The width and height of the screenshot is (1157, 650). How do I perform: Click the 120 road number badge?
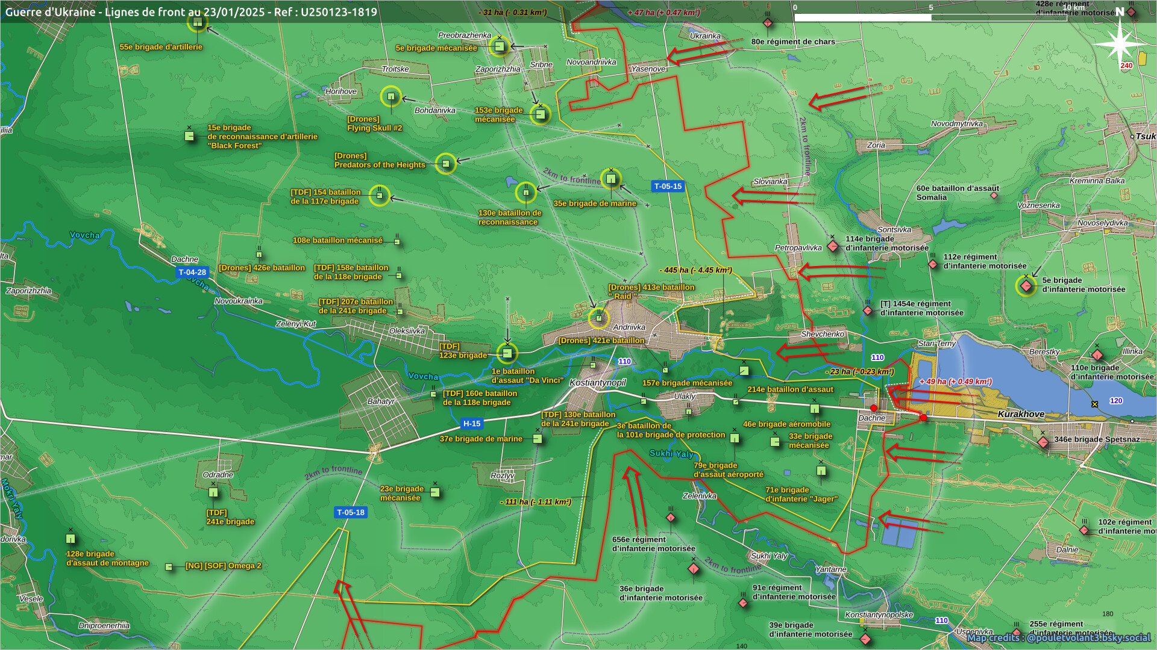point(1116,401)
